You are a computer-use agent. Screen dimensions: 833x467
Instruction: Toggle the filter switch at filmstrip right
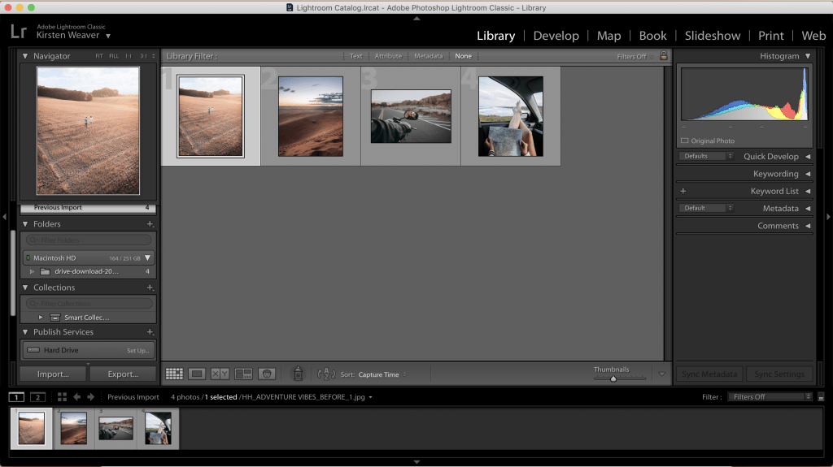[x=821, y=397]
